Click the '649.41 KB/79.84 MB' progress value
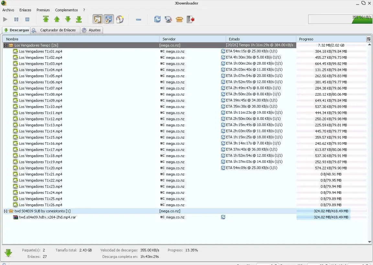The image size is (373, 265). [x=331, y=101]
